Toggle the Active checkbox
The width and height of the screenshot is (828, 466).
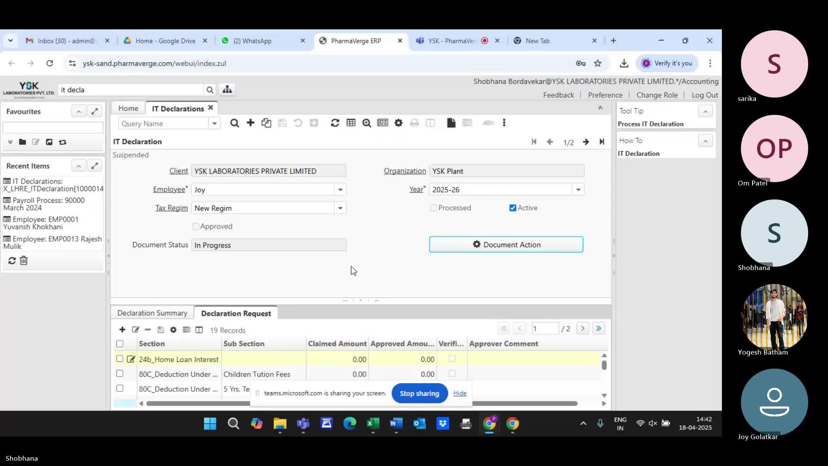coord(513,208)
